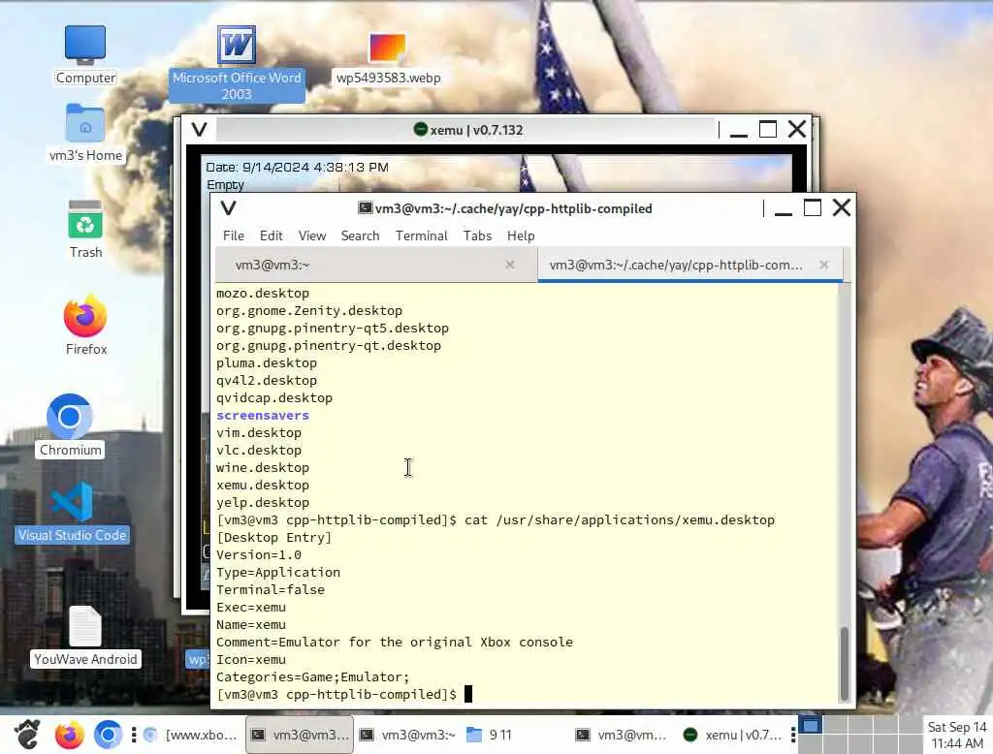Click the pluma.desktop listing line
Viewport: 993px width, 754px height.
tap(266, 362)
